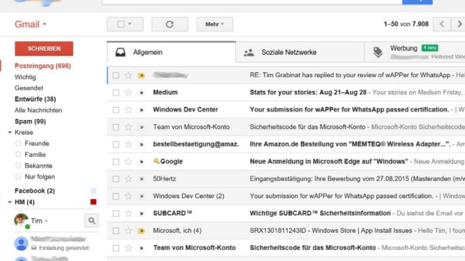Toggle yellow importance marker on Microsoft, ich email
Viewport: 465px width, 261px height.
(141, 231)
